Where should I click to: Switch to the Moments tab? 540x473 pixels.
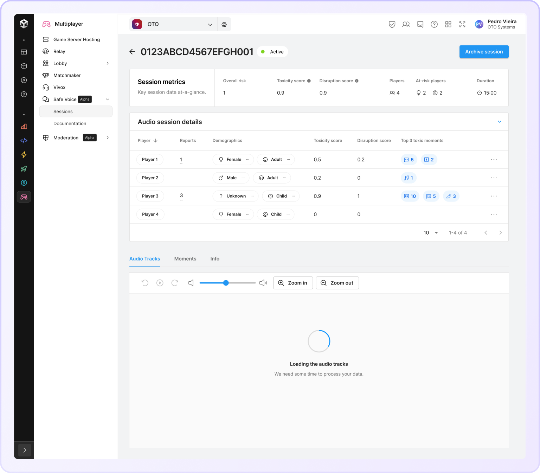click(185, 258)
